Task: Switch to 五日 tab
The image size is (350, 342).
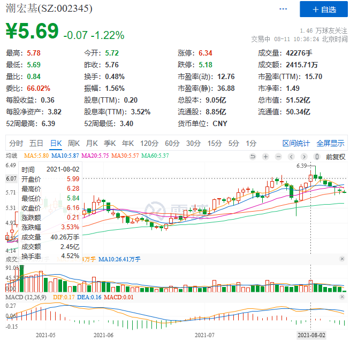Action: coord(36,143)
